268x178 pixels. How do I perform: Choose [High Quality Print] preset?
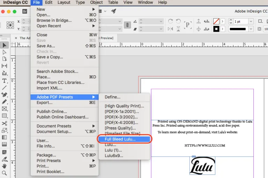click(x=125, y=106)
